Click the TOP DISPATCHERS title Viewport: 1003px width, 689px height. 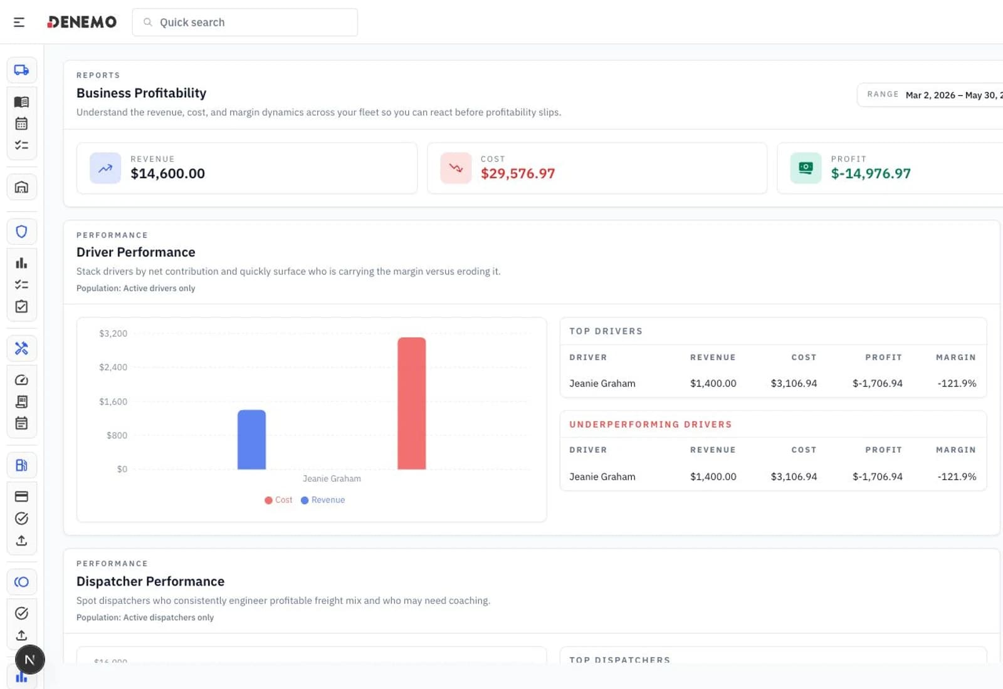pos(619,660)
